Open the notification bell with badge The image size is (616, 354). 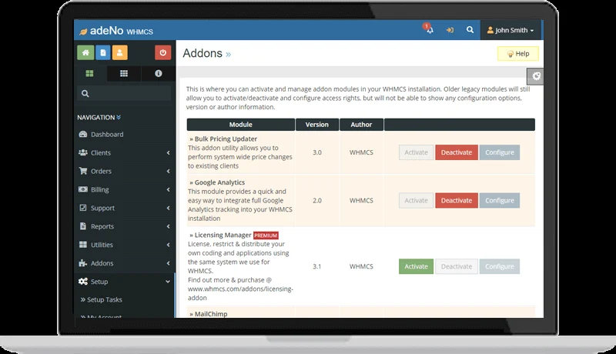(x=429, y=29)
